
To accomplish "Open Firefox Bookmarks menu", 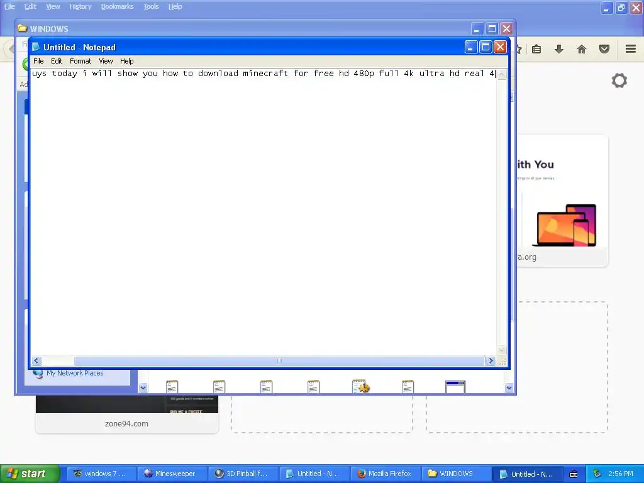I will 118,6.
